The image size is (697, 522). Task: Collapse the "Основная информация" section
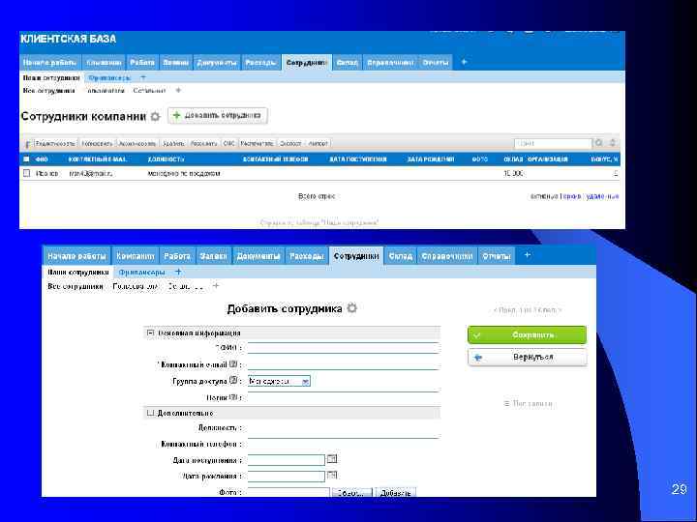pyautogui.click(x=150, y=333)
